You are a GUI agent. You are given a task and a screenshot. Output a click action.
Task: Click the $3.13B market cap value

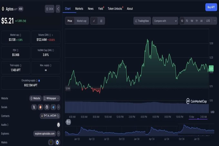(12, 40)
